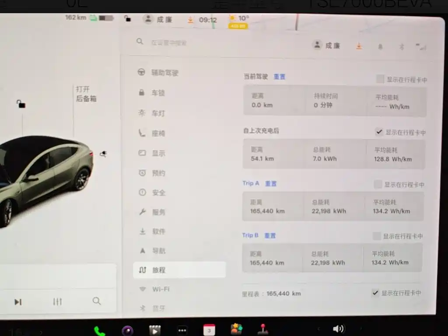Tap the phone icon in the bottom taskbar
This screenshot has height=336, width=448.
click(100, 329)
